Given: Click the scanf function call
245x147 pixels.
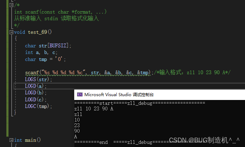Looking at the screenshot, I should (x=32, y=73).
